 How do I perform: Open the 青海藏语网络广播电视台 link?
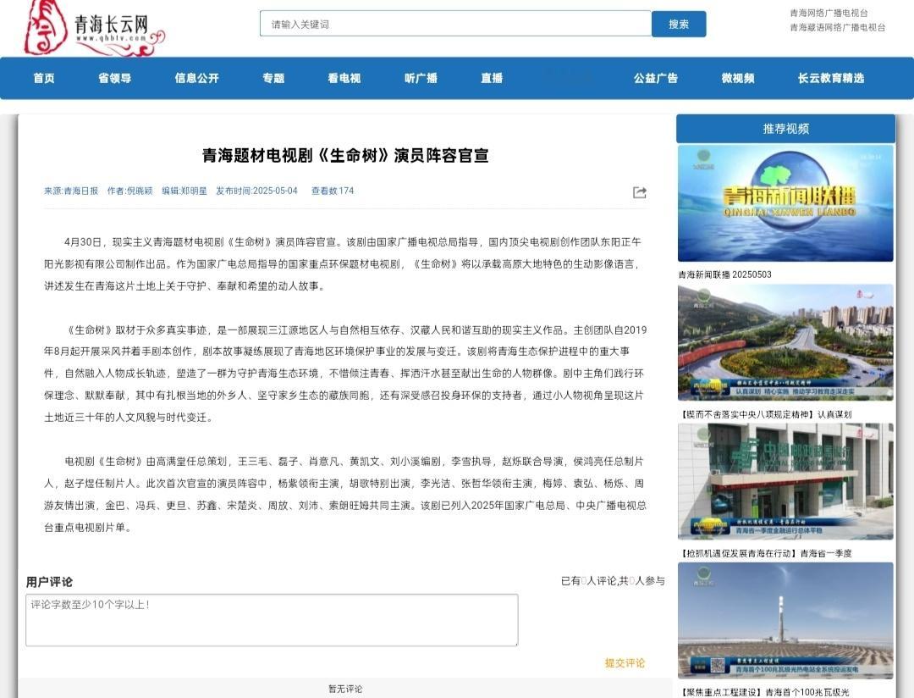(x=838, y=27)
